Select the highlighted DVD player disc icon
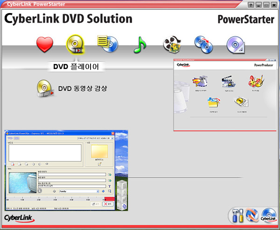 [x=75, y=44]
